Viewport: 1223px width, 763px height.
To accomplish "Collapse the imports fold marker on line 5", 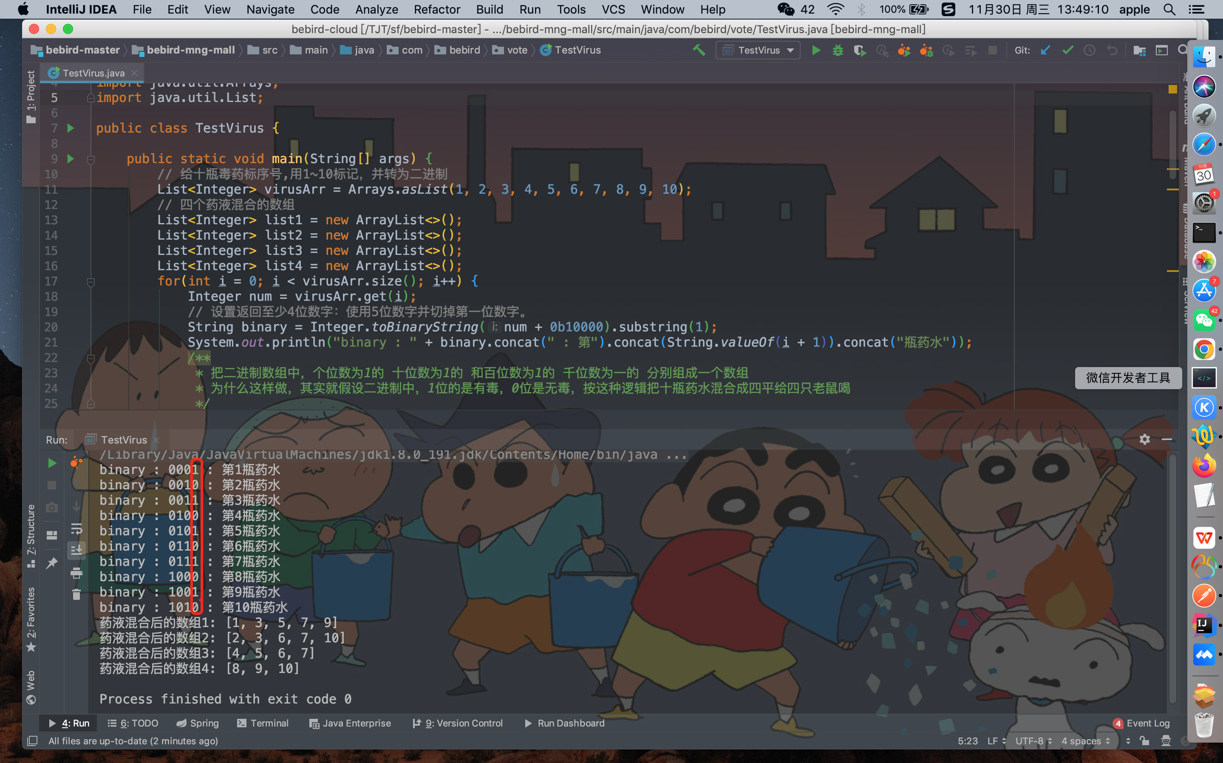I will (91, 98).
